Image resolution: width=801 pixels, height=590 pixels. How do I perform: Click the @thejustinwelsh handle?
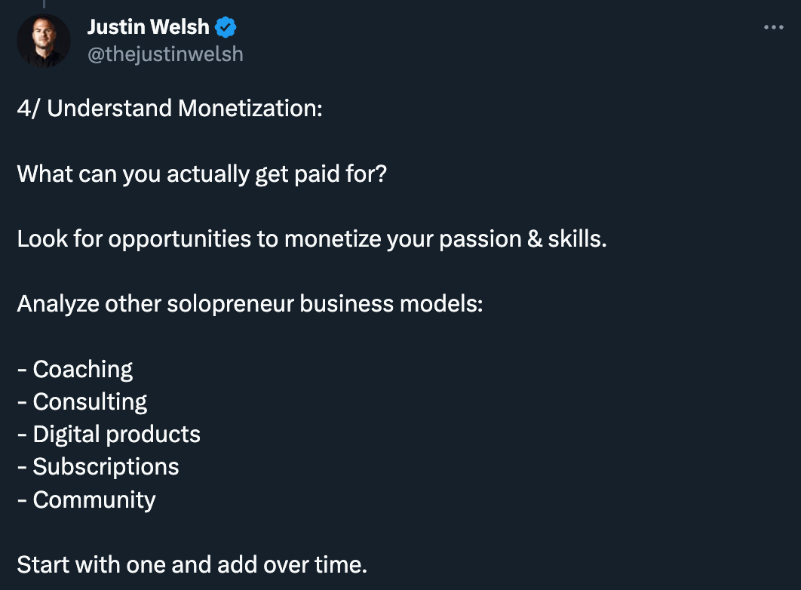[165, 54]
